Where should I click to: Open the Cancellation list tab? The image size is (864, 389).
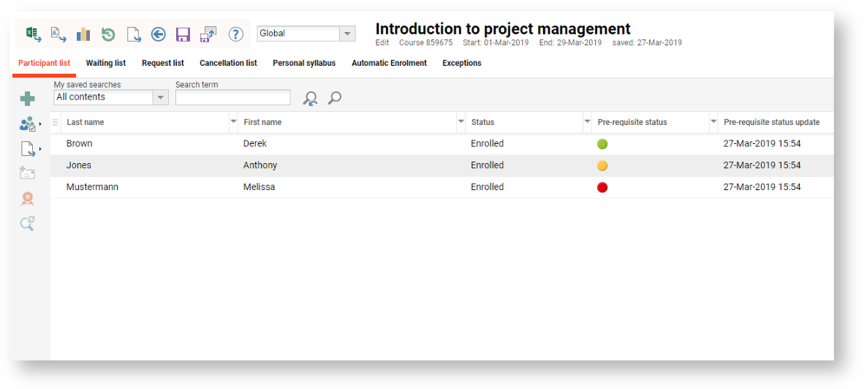click(x=228, y=64)
